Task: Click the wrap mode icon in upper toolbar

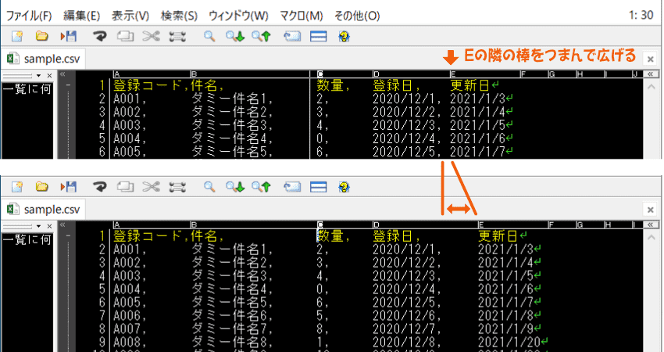Action: coord(292,37)
